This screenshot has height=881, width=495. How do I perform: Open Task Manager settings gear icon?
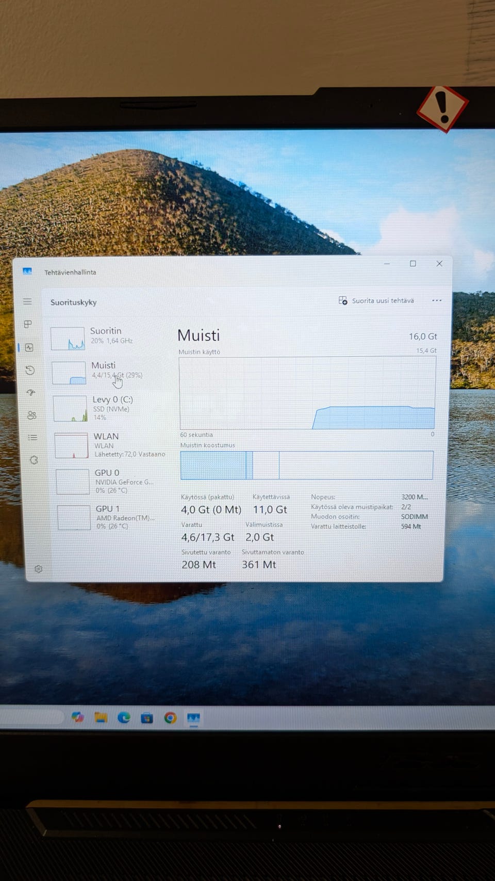[39, 569]
